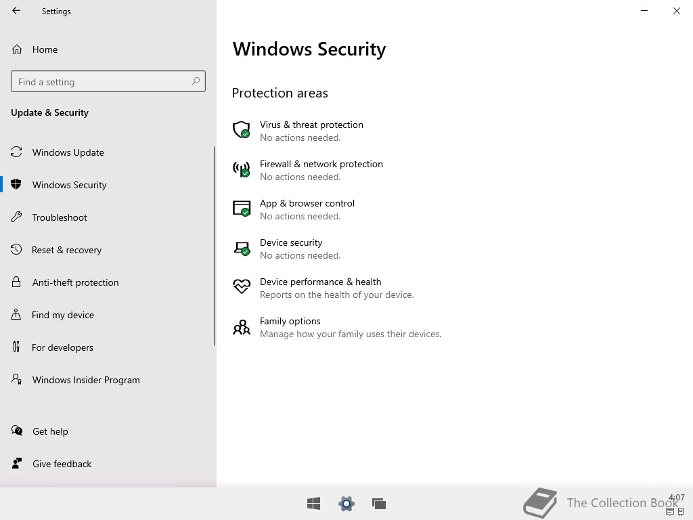Click the Anti-theft protection lock icon

(16, 282)
